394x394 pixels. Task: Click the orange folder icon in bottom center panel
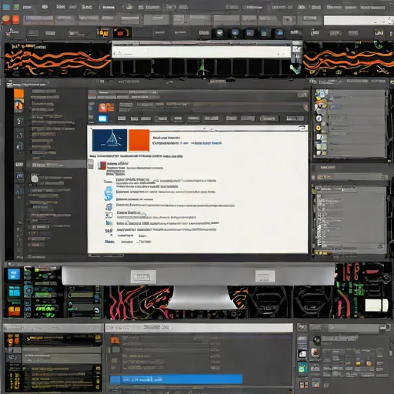tap(115, 340)
